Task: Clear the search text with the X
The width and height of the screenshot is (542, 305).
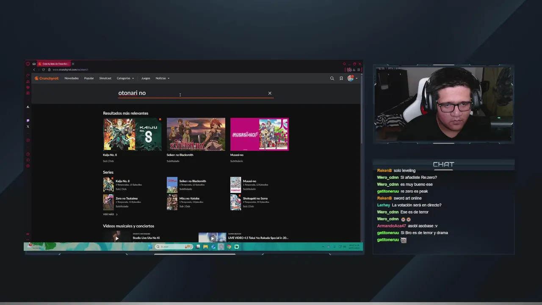Action: point(270,93)
